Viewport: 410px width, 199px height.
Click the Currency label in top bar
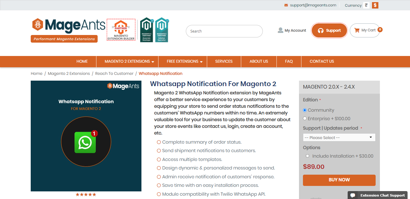353,5
